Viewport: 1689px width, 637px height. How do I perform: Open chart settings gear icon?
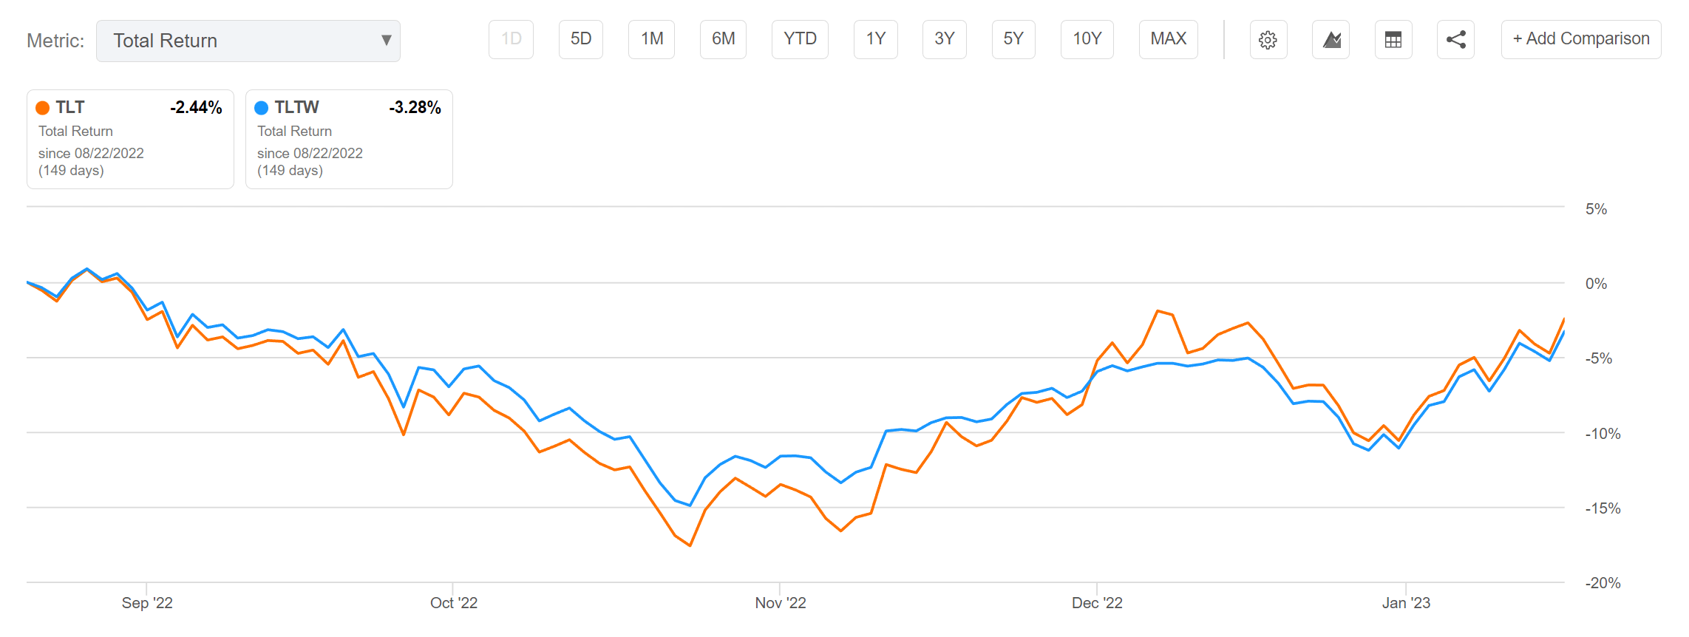click(x=1268, y=40)
